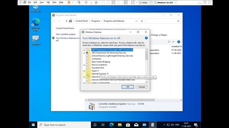The width and height of the screenshot is (229, 128).
Task: Expand the Internet Information Services node
Action: (84, 77)
